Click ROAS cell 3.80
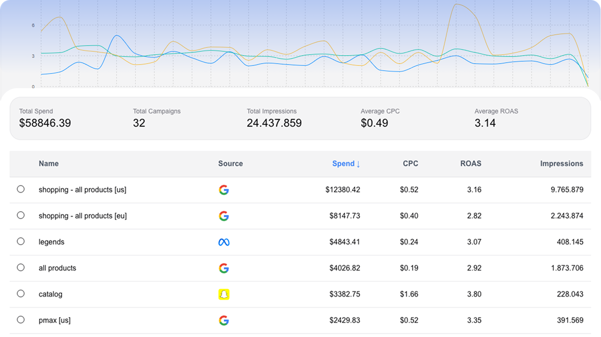The height and width of the screenshot is (337, 601). coord(474,294)
